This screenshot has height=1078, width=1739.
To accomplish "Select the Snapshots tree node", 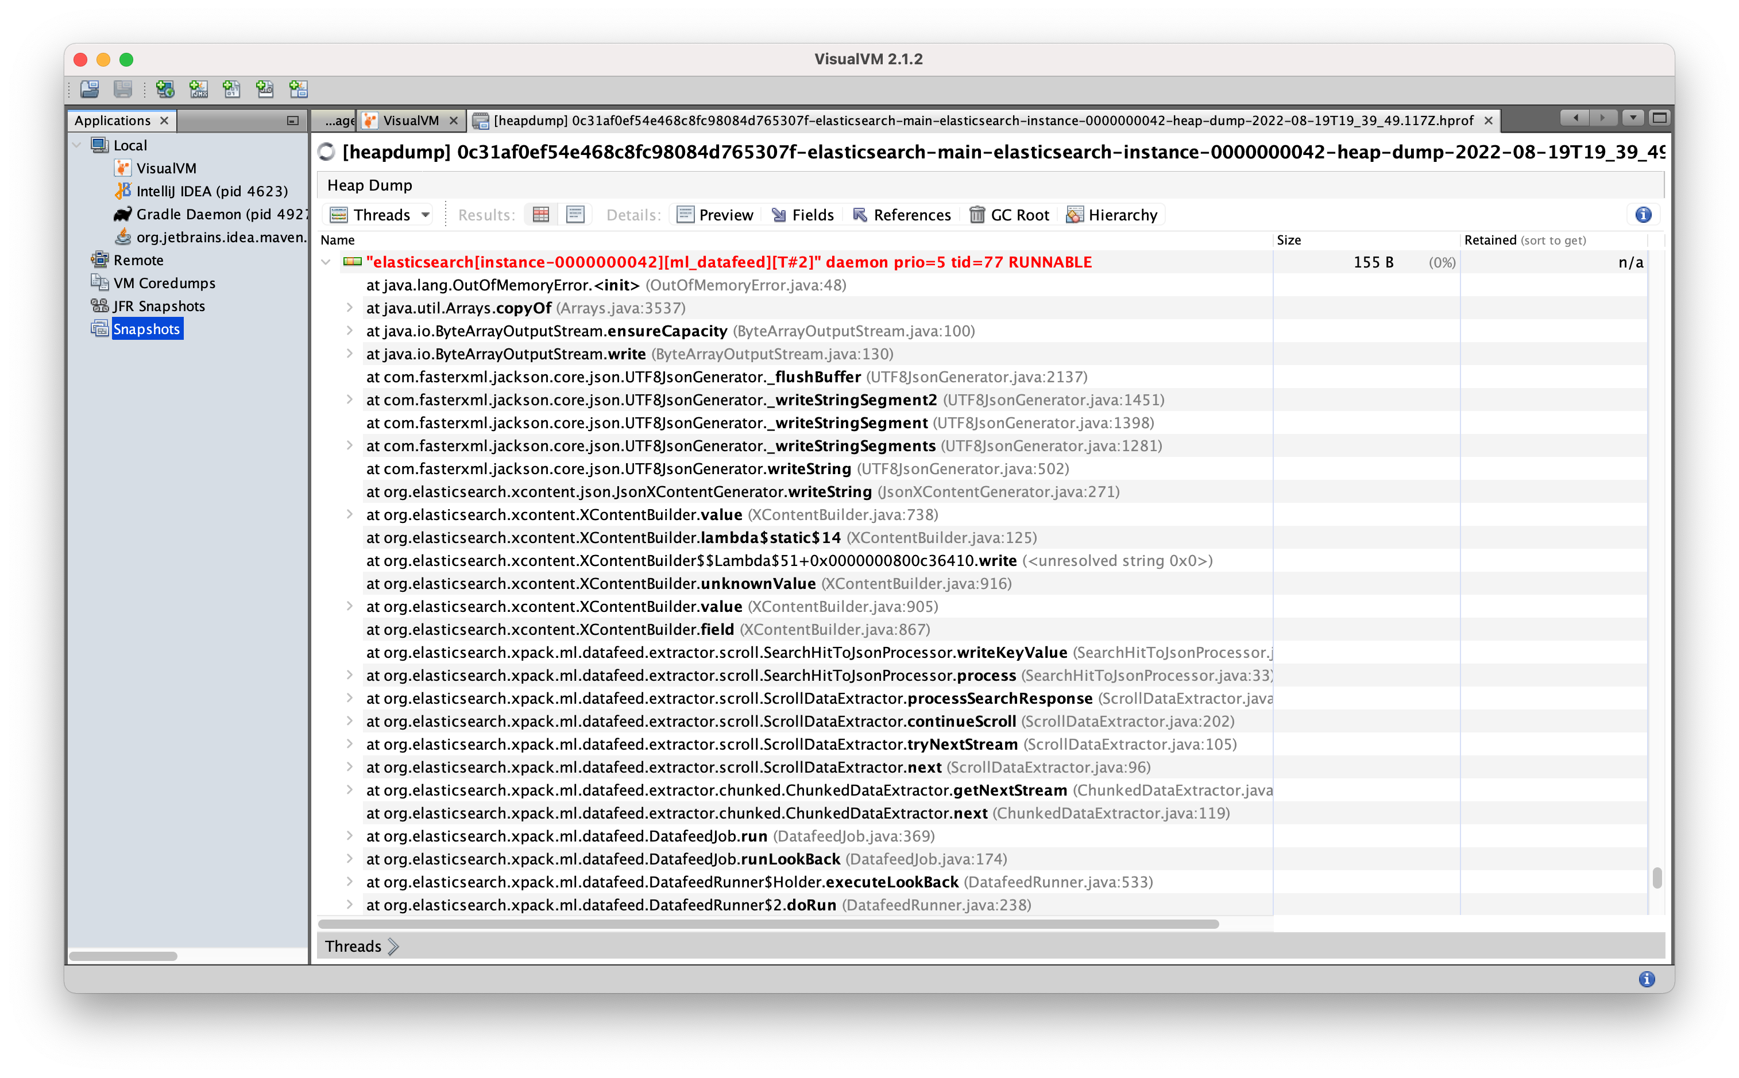I will pos(146,329).
